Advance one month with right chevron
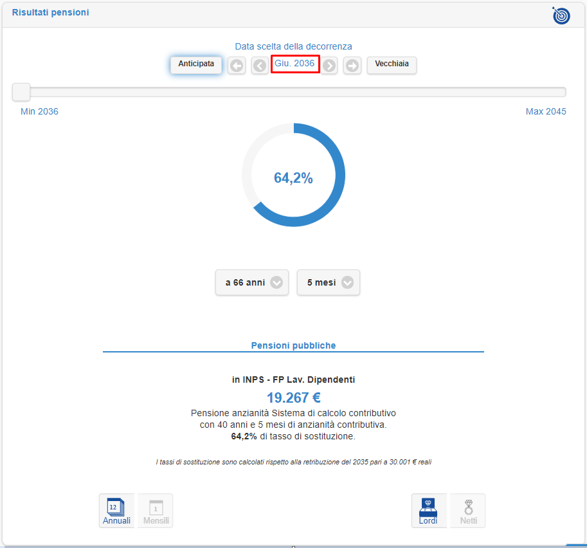 click(x=329, y=66)
